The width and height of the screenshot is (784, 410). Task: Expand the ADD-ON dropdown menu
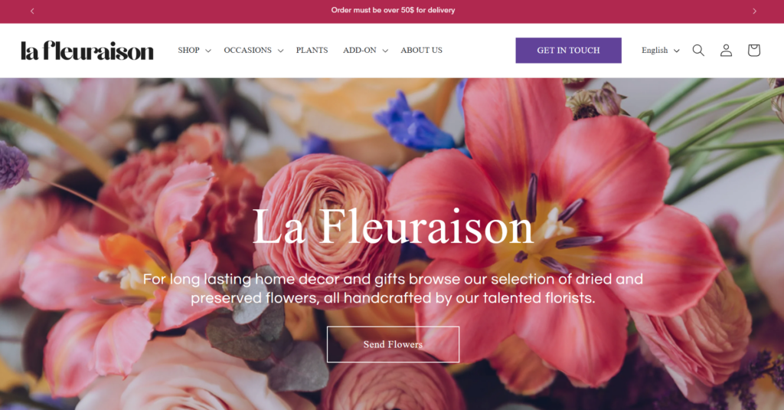coord(365,50)
